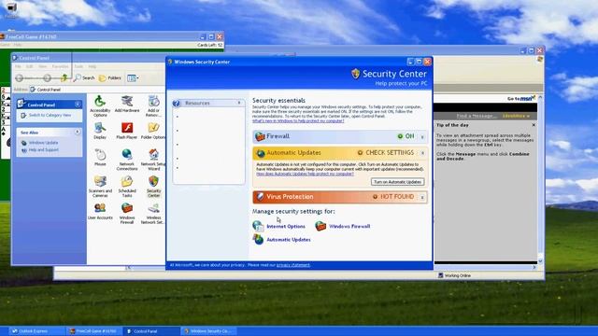
Task: Click Folders in Control Panel toolbar
Action: (110, 77)
